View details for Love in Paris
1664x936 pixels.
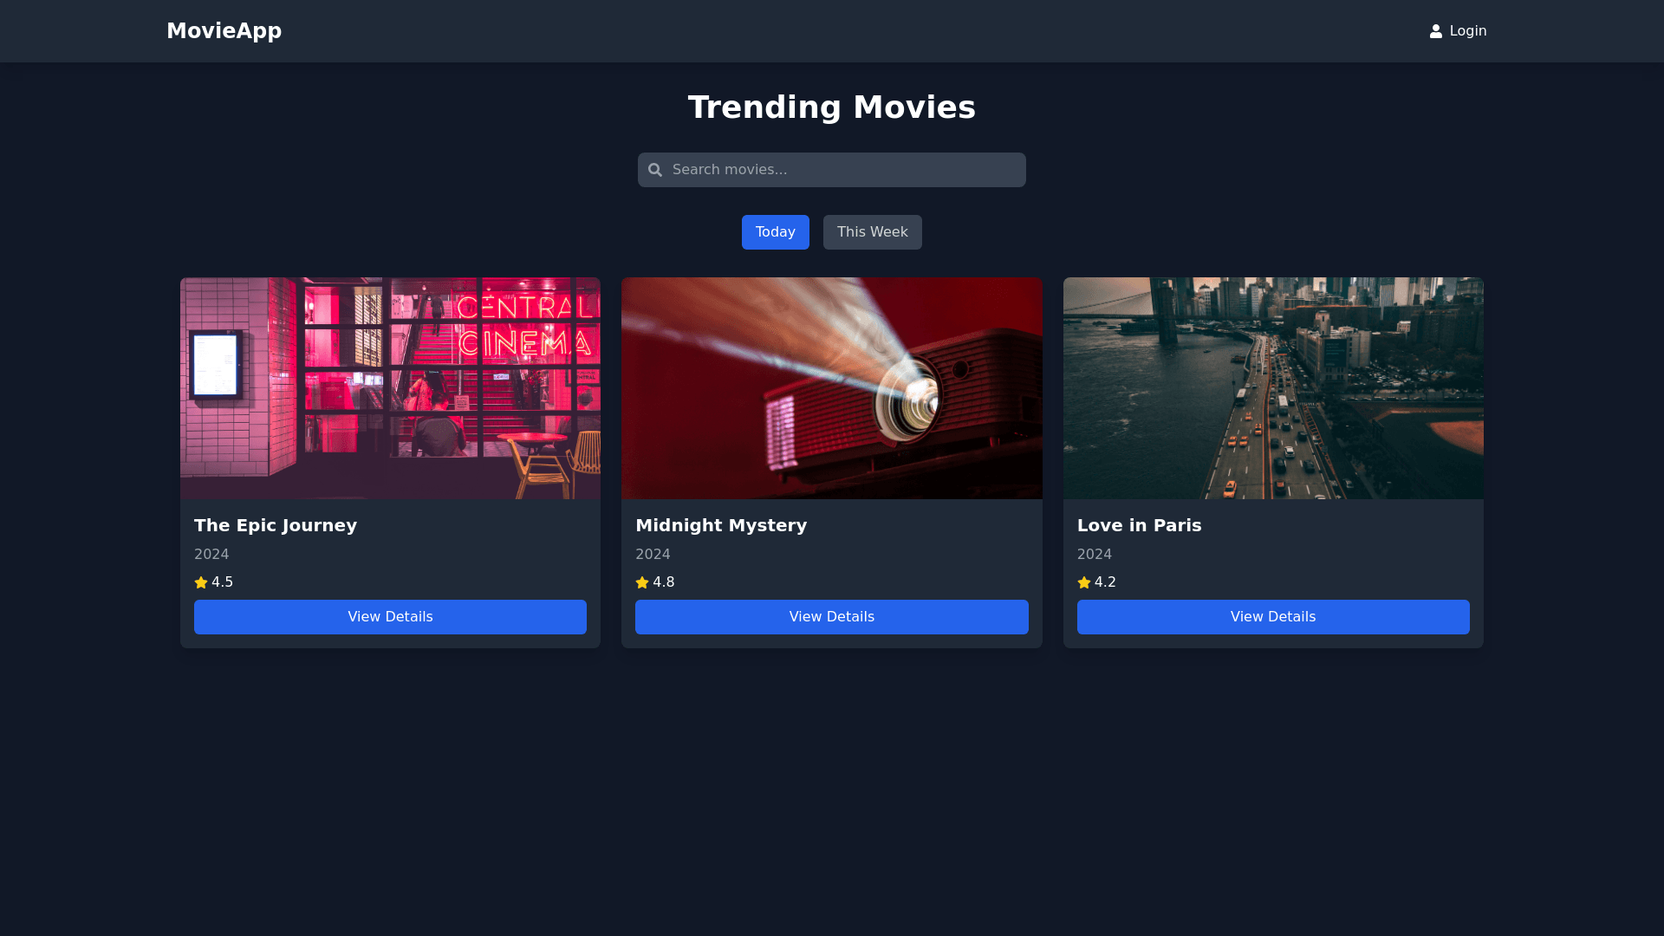click(1272, 617)
